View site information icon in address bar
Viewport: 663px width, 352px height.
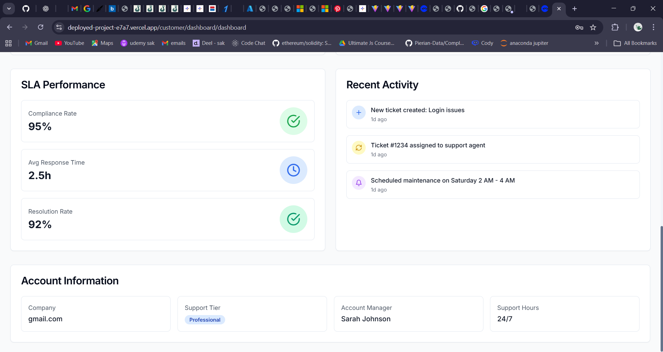click(59, 27)
